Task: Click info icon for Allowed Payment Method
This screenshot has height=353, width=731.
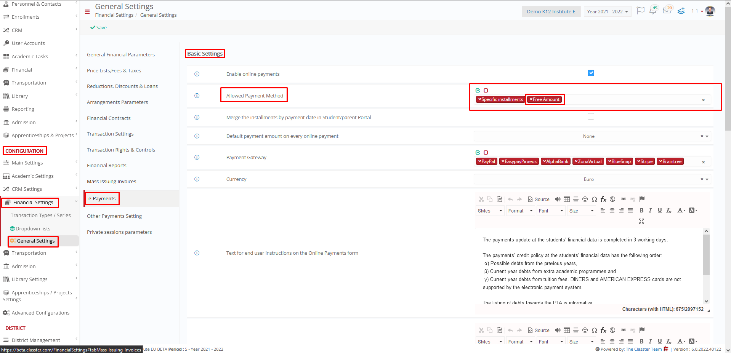Action: [x=197, y=96]
